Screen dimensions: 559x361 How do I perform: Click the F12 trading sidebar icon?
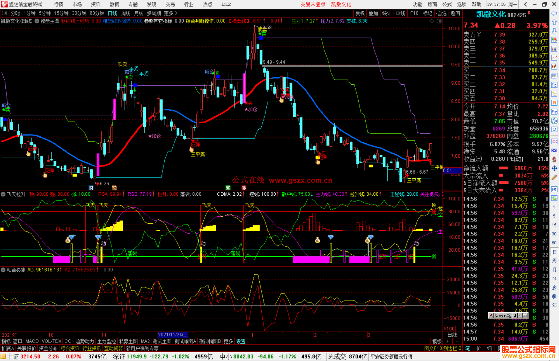554,112
